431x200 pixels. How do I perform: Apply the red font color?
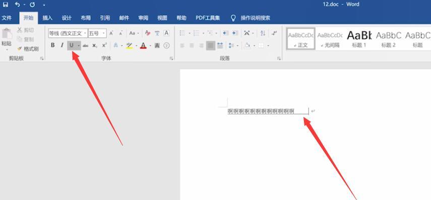tap(143, 46)
